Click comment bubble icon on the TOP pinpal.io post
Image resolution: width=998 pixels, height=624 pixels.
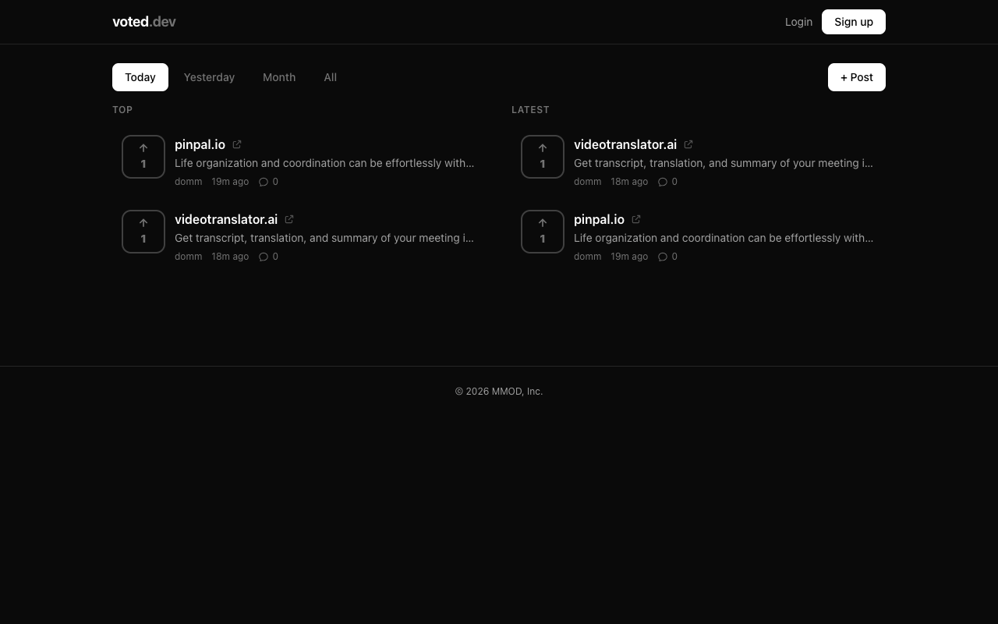pos(264,182)
